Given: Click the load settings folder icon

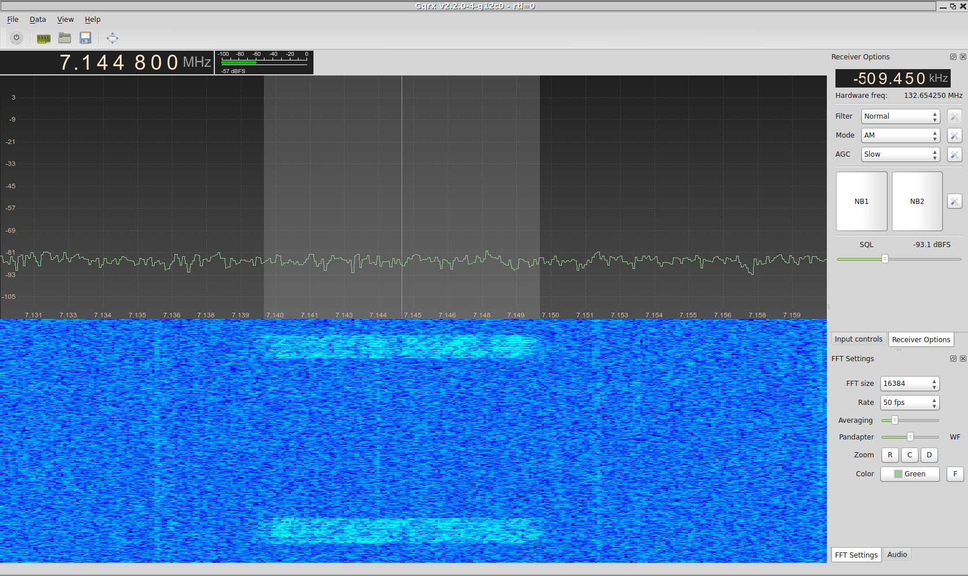Looking at the screenshot, I should [65, 39].
